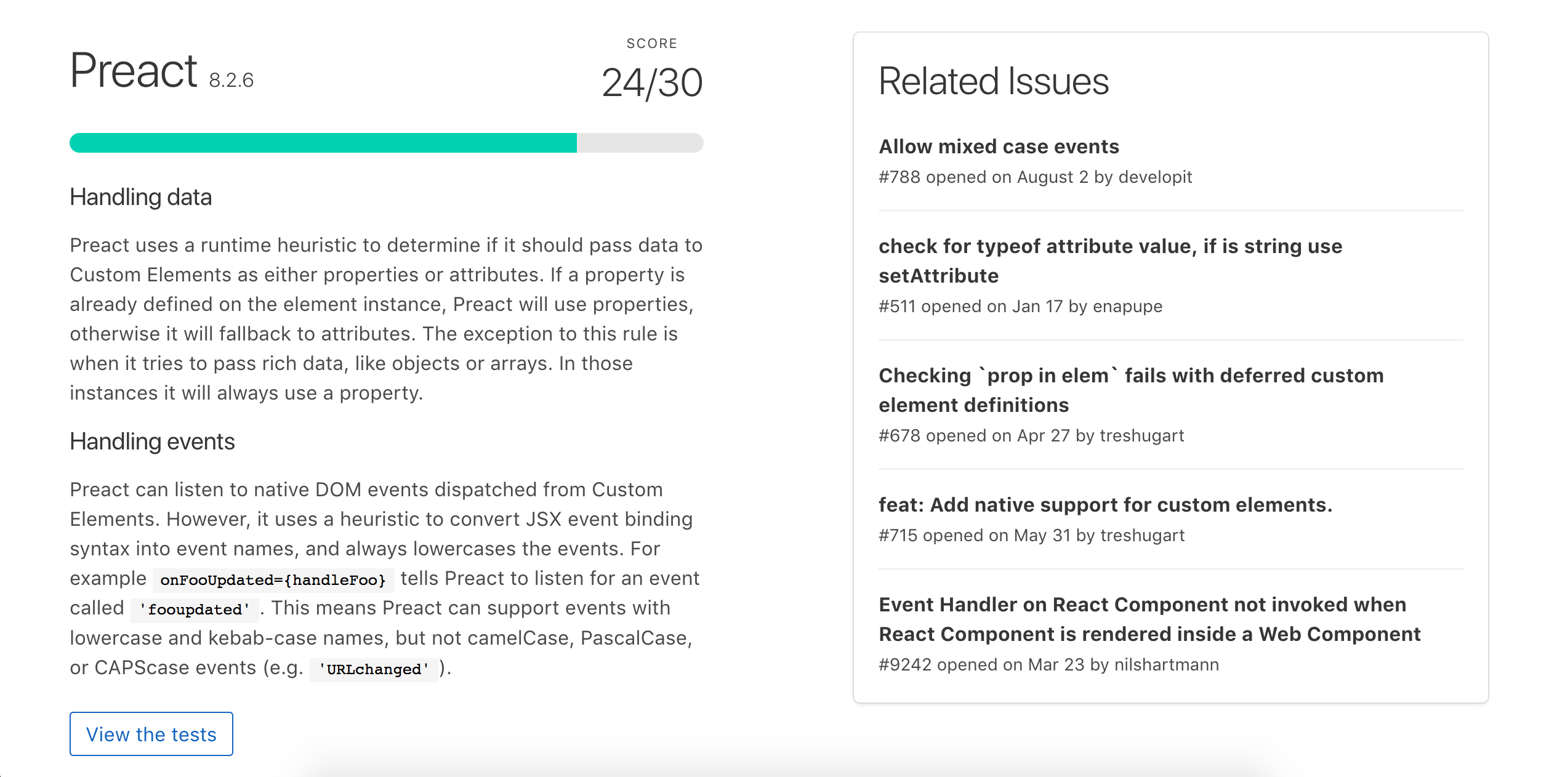Click the View the tests button
Viewport: 1549px width, 777px height.
point(151,734)
